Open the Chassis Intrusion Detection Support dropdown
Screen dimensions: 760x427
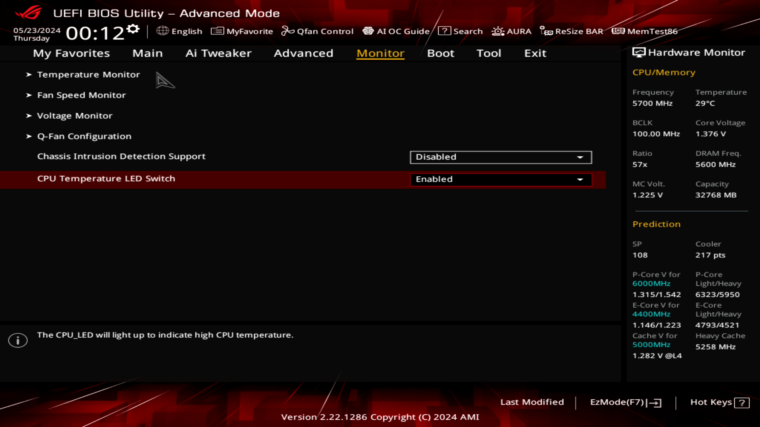(x=500, y=157)
